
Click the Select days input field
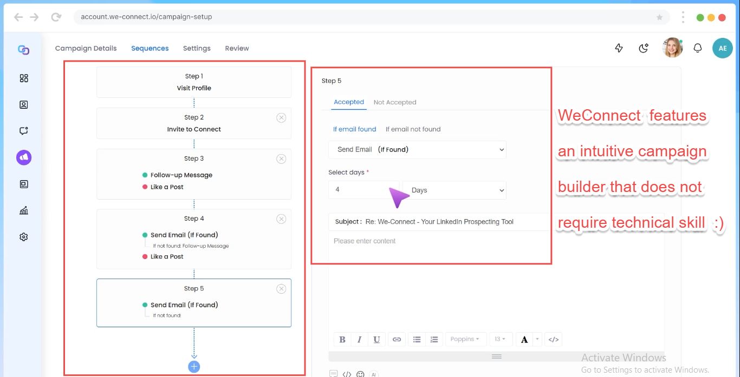(x=364, y=190)
